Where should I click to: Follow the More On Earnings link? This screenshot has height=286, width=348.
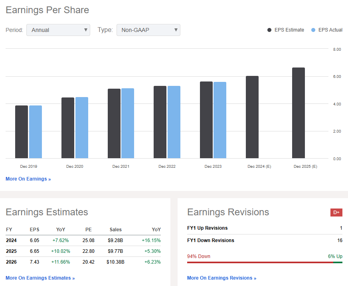point(28,179)
